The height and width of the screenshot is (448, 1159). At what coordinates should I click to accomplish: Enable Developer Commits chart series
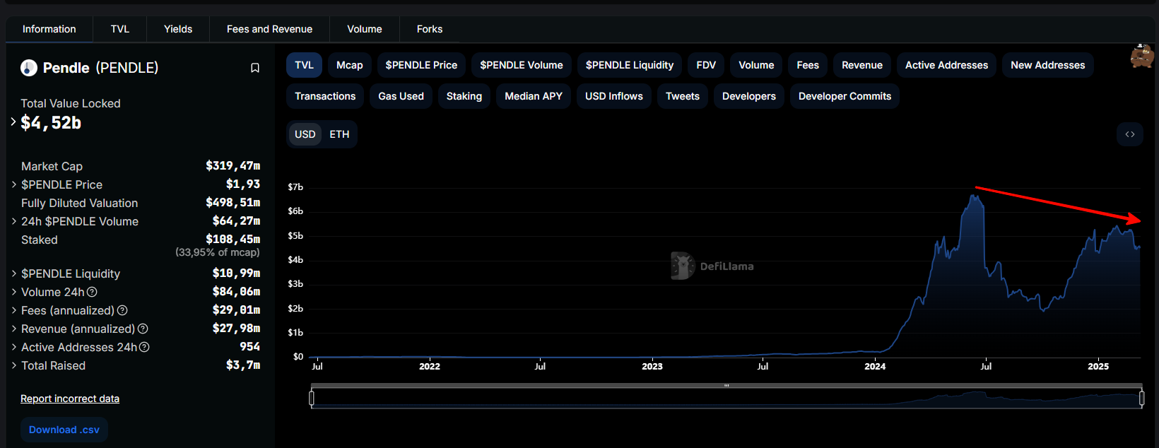click(845, 96)
